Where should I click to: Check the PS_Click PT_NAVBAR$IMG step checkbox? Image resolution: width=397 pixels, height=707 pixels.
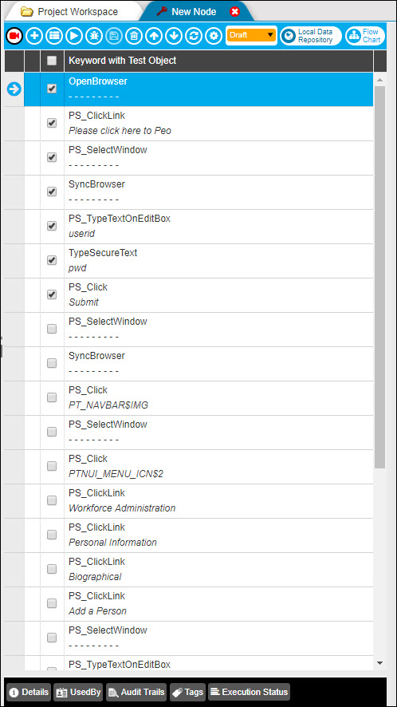click(x=52, y=397)
